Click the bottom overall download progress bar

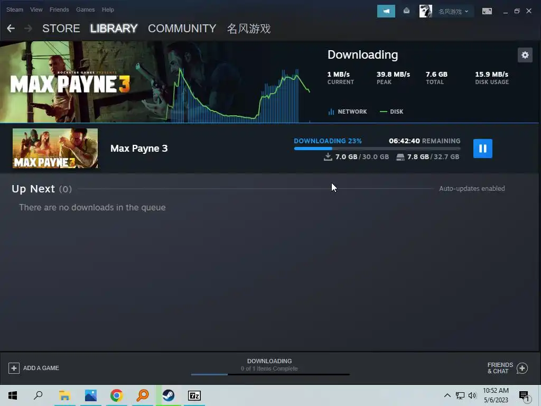[270, 374]
